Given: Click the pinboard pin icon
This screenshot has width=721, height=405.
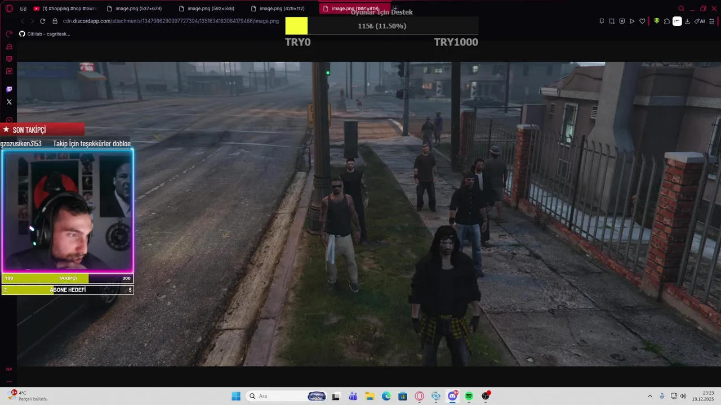Looking at the screenshot, I should pos(602,21).
